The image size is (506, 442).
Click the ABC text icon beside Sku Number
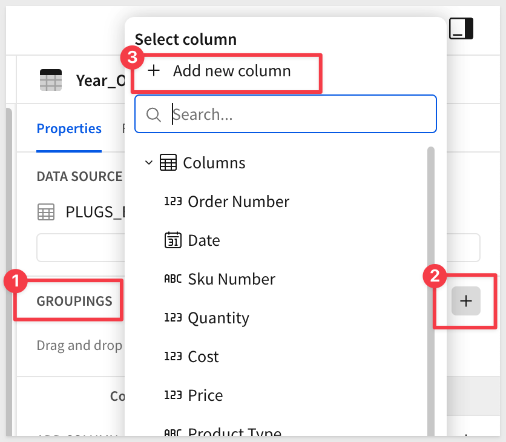pos(173,279)
